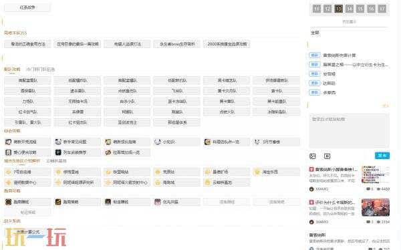Select day 15 in the date strip
Image resolution: width=401 pixels, height=250 pixels.
[x=360, y=9]
